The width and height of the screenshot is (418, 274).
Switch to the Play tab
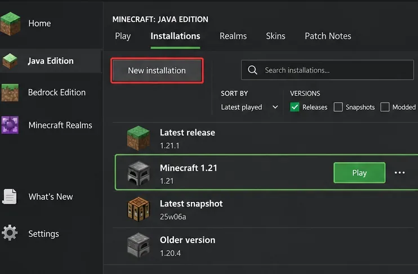pyautogui.click(x=123, y=36)
